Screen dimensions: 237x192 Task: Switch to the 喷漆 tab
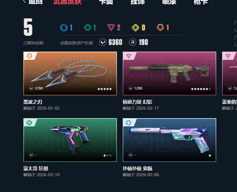point(169,2)
